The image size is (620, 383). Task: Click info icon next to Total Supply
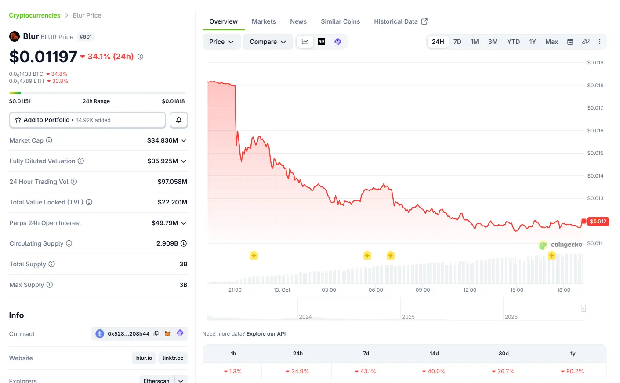(52, 264)
